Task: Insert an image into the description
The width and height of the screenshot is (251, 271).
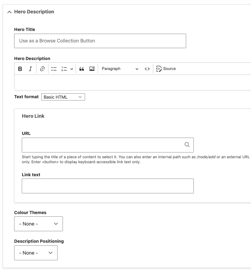Action: (92, 69)
